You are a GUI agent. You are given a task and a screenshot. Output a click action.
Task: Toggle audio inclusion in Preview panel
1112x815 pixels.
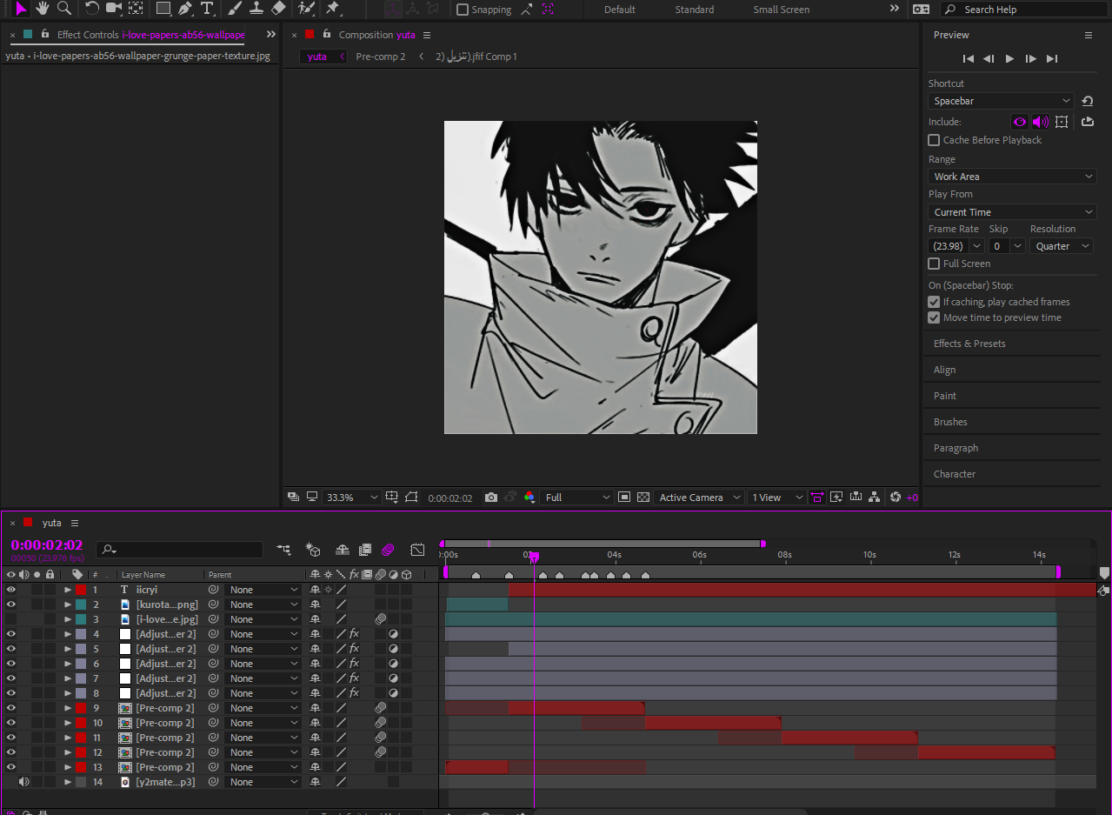tap(1041, 122)
